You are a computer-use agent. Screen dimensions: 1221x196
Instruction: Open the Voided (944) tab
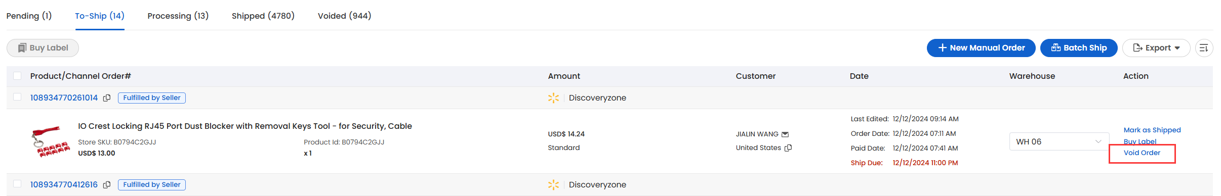coord(345,16)
